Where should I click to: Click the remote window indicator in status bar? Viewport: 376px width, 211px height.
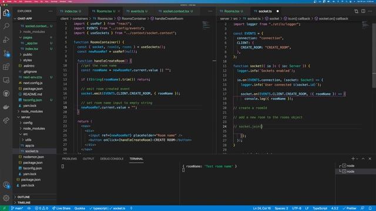coord(4,209)
